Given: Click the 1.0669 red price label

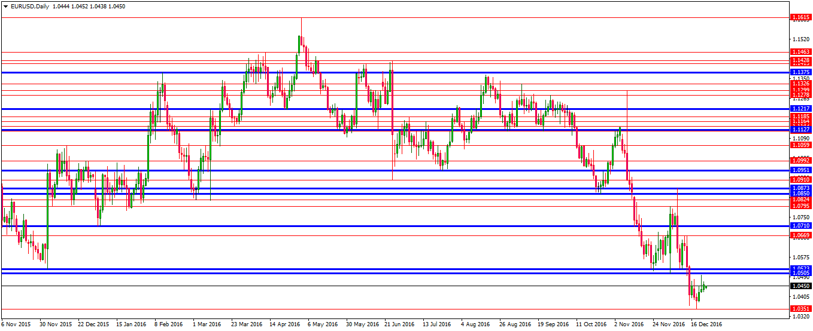Looking at the screenshot, I should click(x=800, y=235).
